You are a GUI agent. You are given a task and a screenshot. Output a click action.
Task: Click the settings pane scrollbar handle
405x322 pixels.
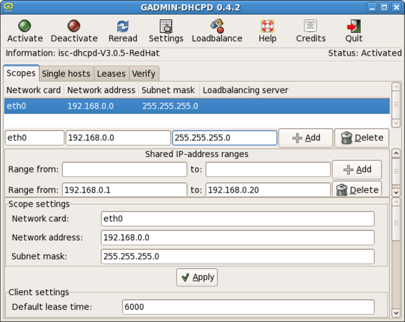396,223
